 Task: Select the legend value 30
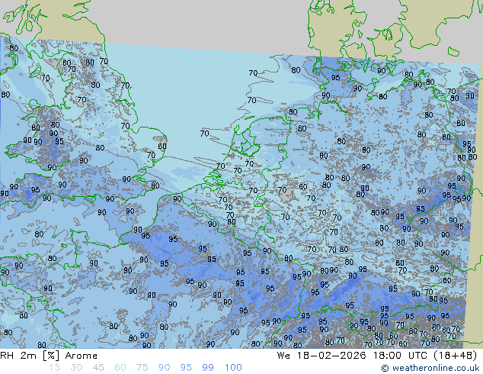coord(76,368)
